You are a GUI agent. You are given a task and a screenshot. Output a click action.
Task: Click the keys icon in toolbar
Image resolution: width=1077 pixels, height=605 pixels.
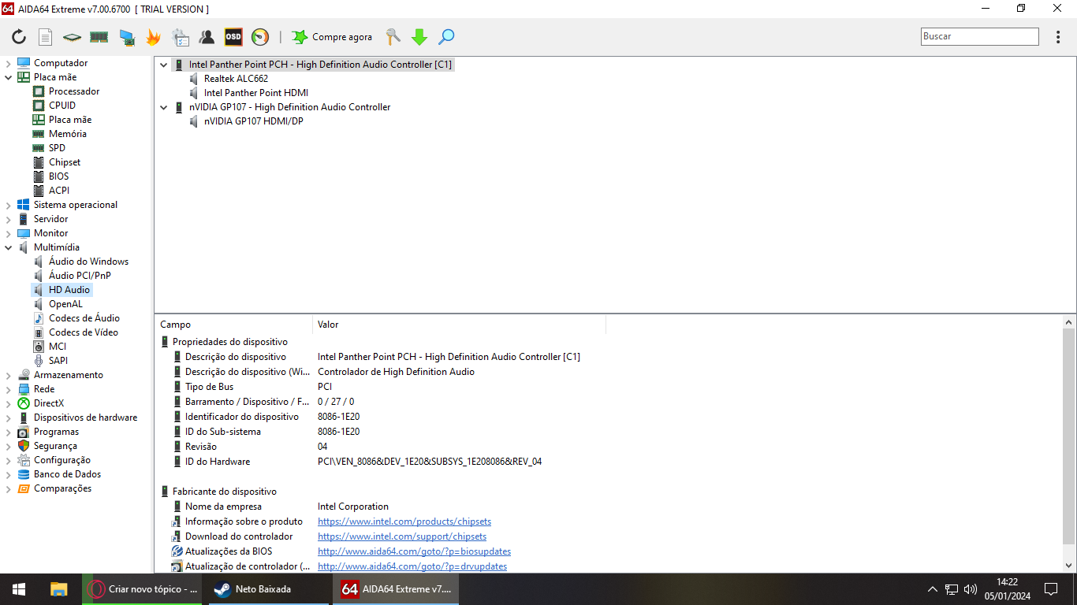[x=393, y=37]
